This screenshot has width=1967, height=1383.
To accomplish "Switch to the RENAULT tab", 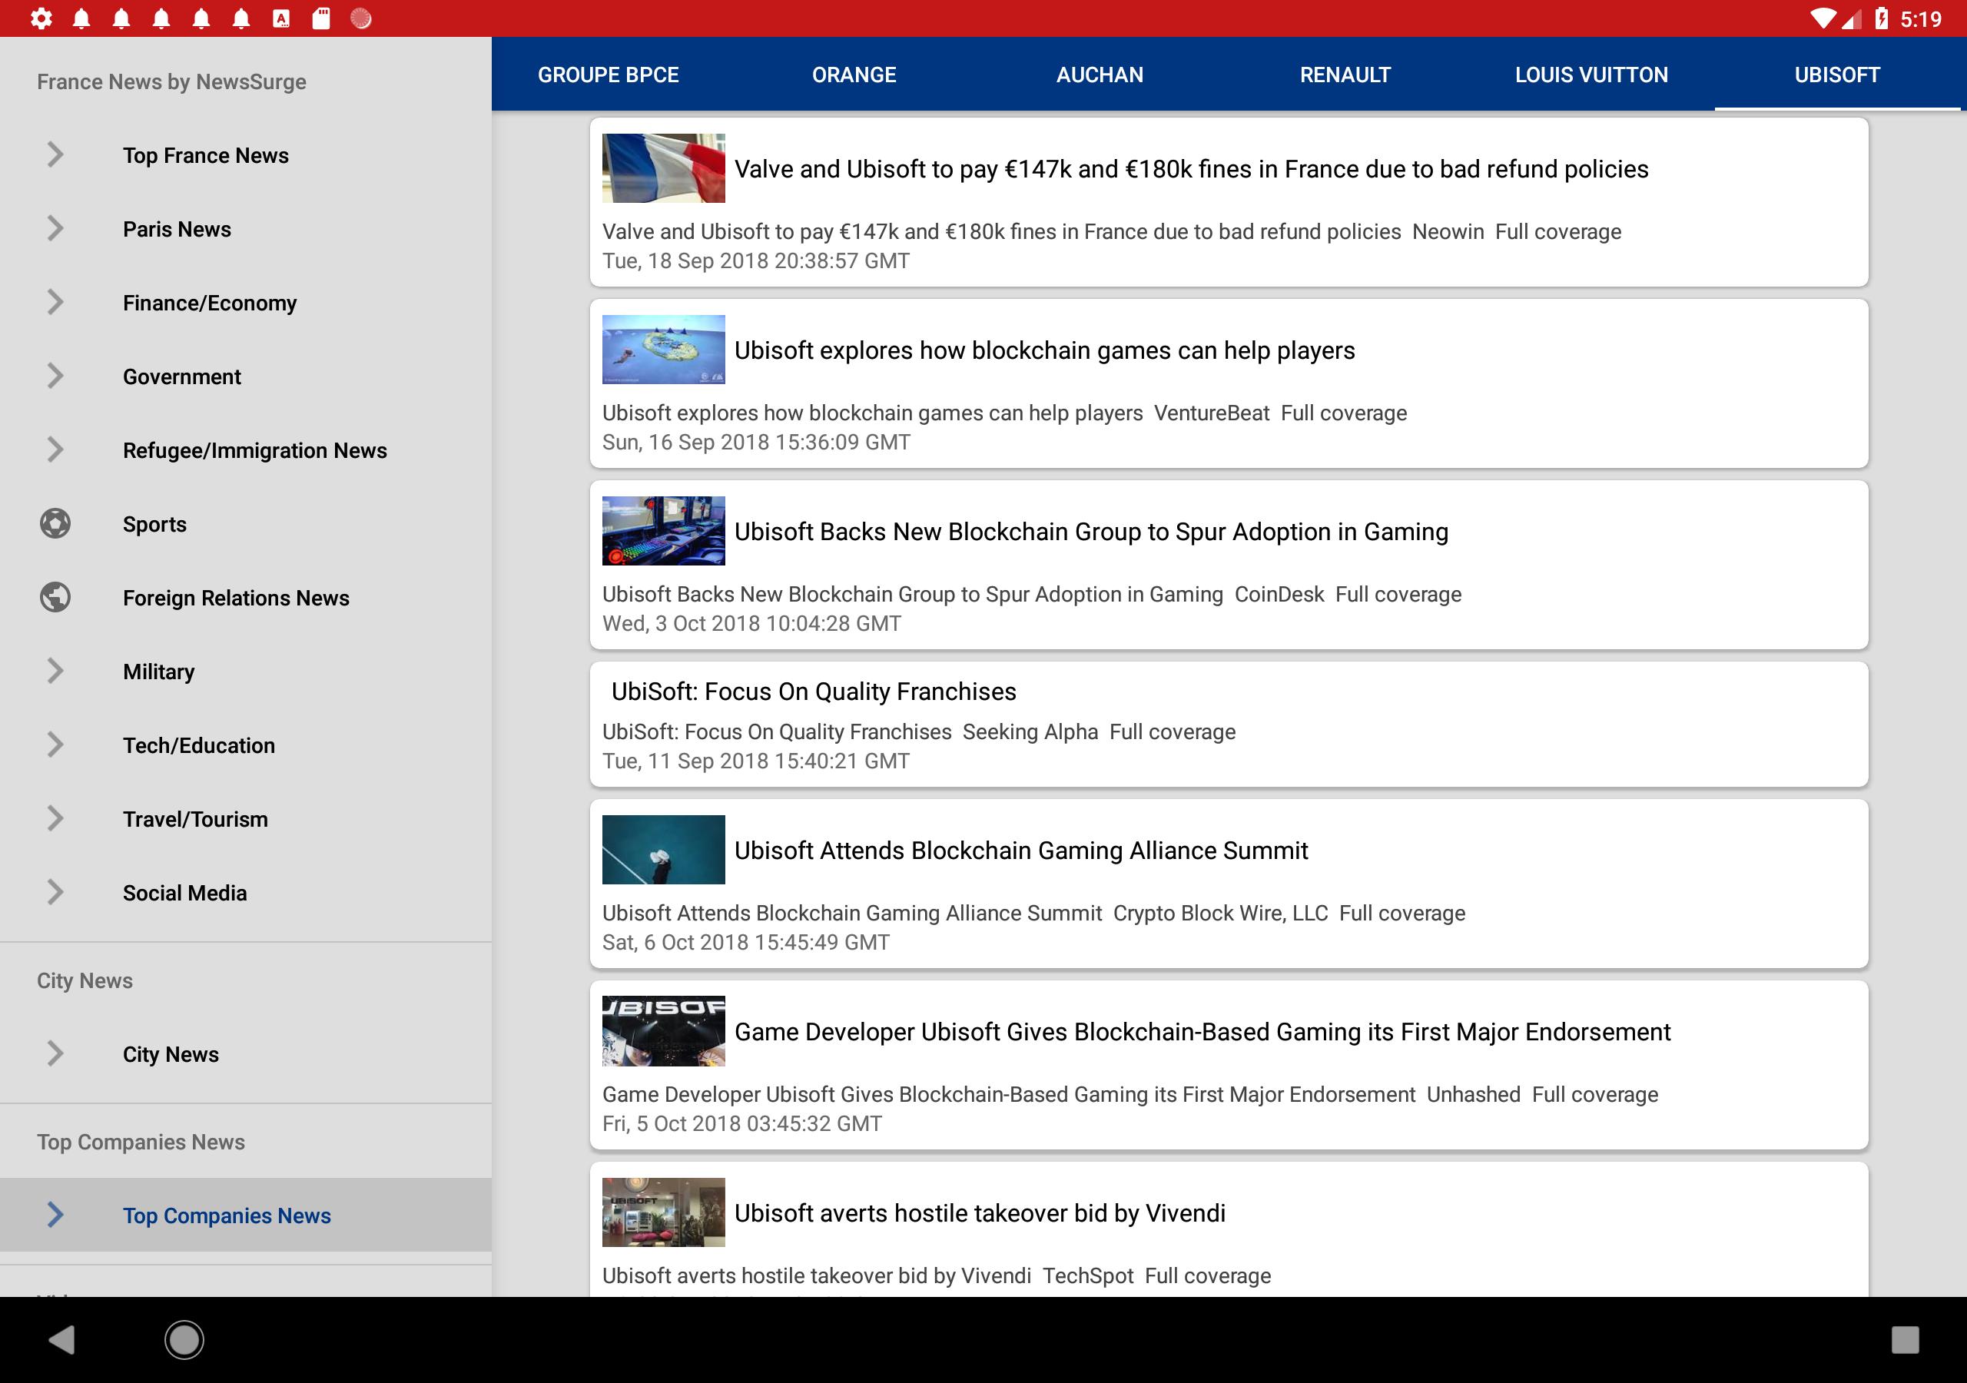I will click(1345, 75).
